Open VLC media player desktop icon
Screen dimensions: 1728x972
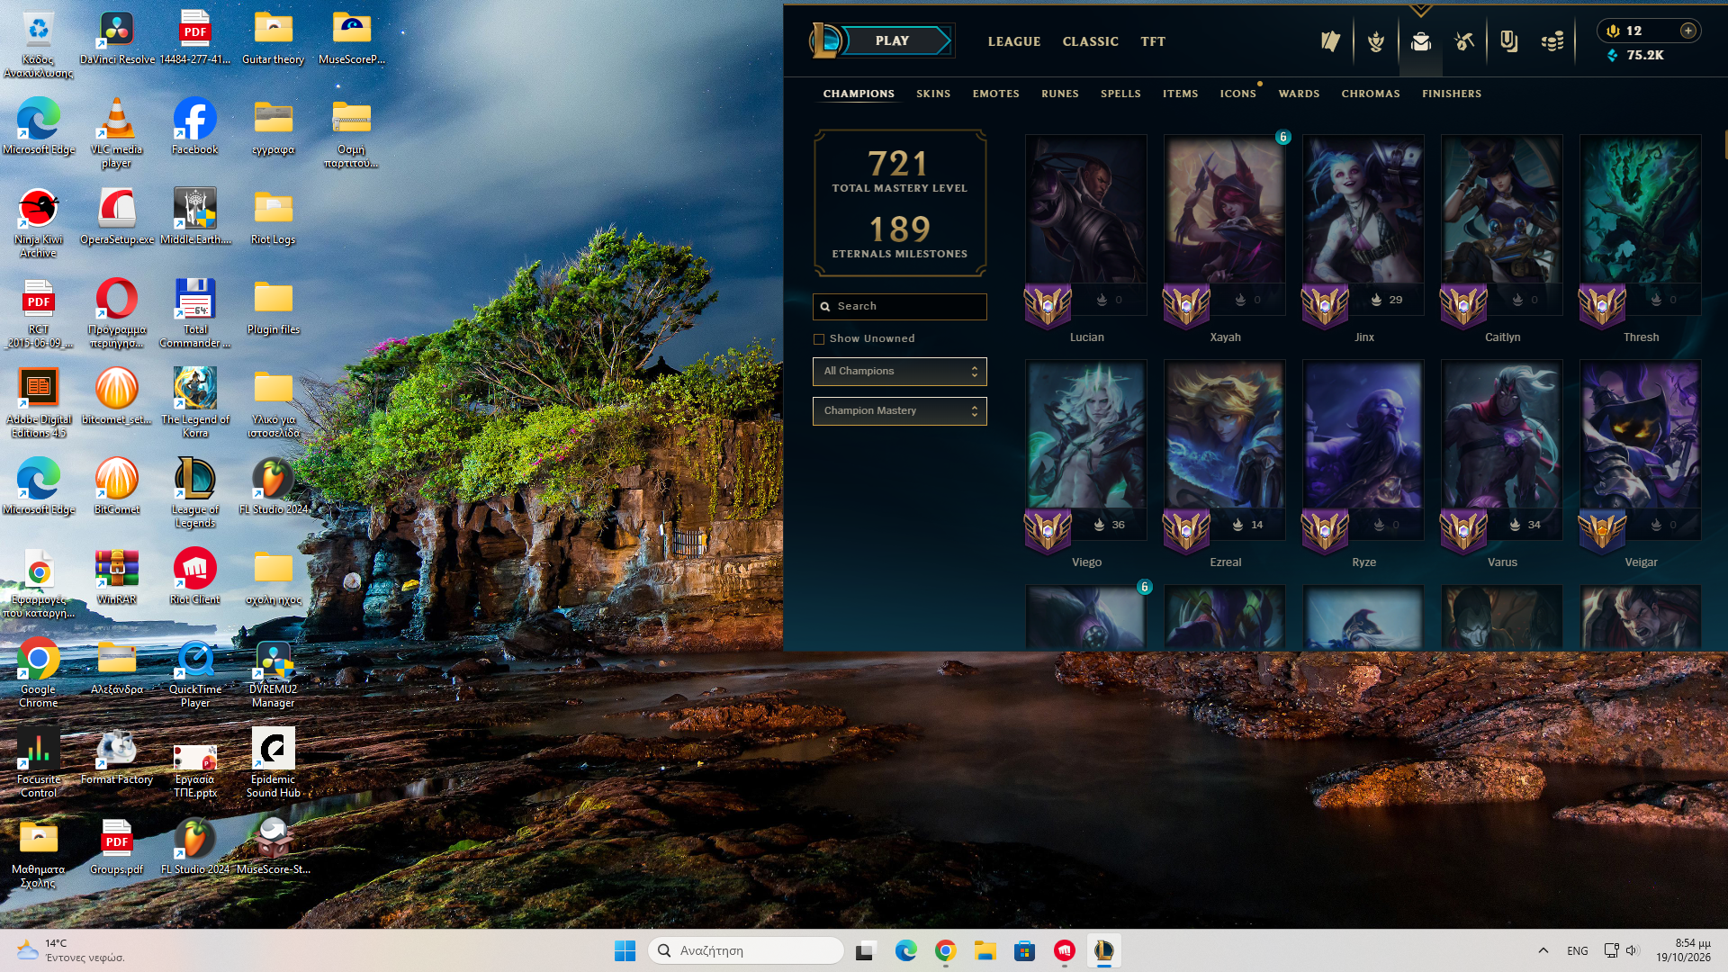[117, 133]
